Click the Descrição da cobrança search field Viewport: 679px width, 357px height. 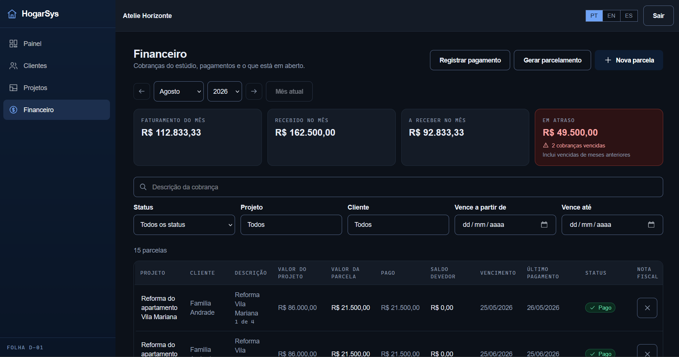398,187
